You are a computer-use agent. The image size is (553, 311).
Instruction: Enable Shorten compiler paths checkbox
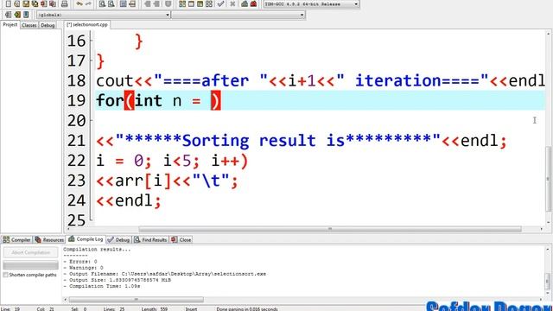[5, 275]
